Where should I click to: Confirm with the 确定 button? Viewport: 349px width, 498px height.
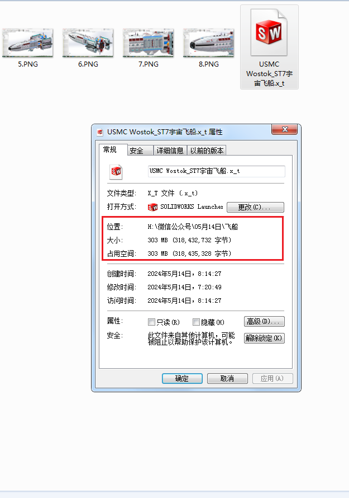click(x=182, y=379)
